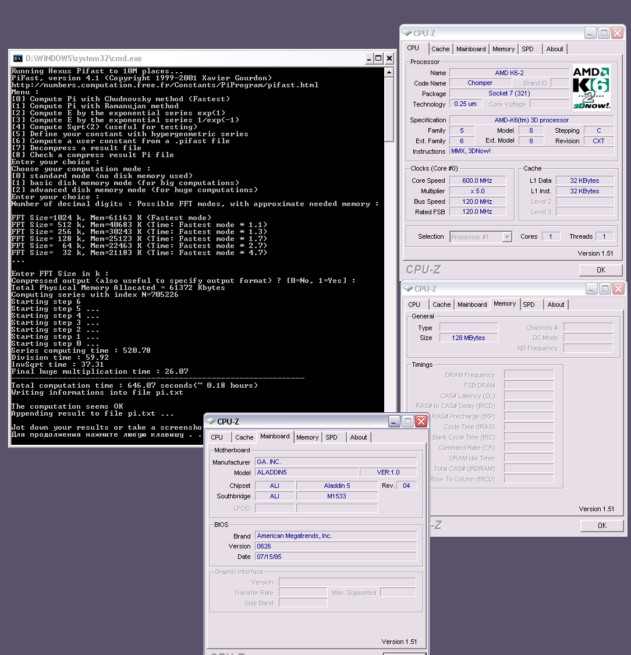The height and width of the screenshot is (655, 631).
Task: Click the 07/15/95 BIOS date value
Action: (336, 557)
